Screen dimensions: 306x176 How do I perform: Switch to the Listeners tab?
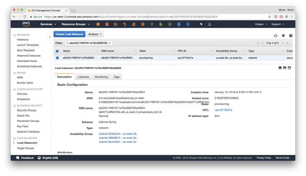[x=83, y=77]
